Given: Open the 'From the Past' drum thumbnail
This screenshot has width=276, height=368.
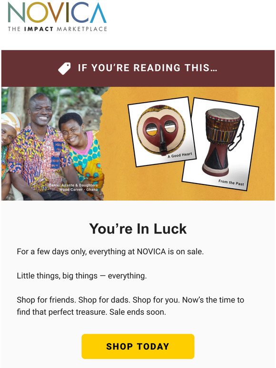Looking at the screenshot, I should [220, 144].
